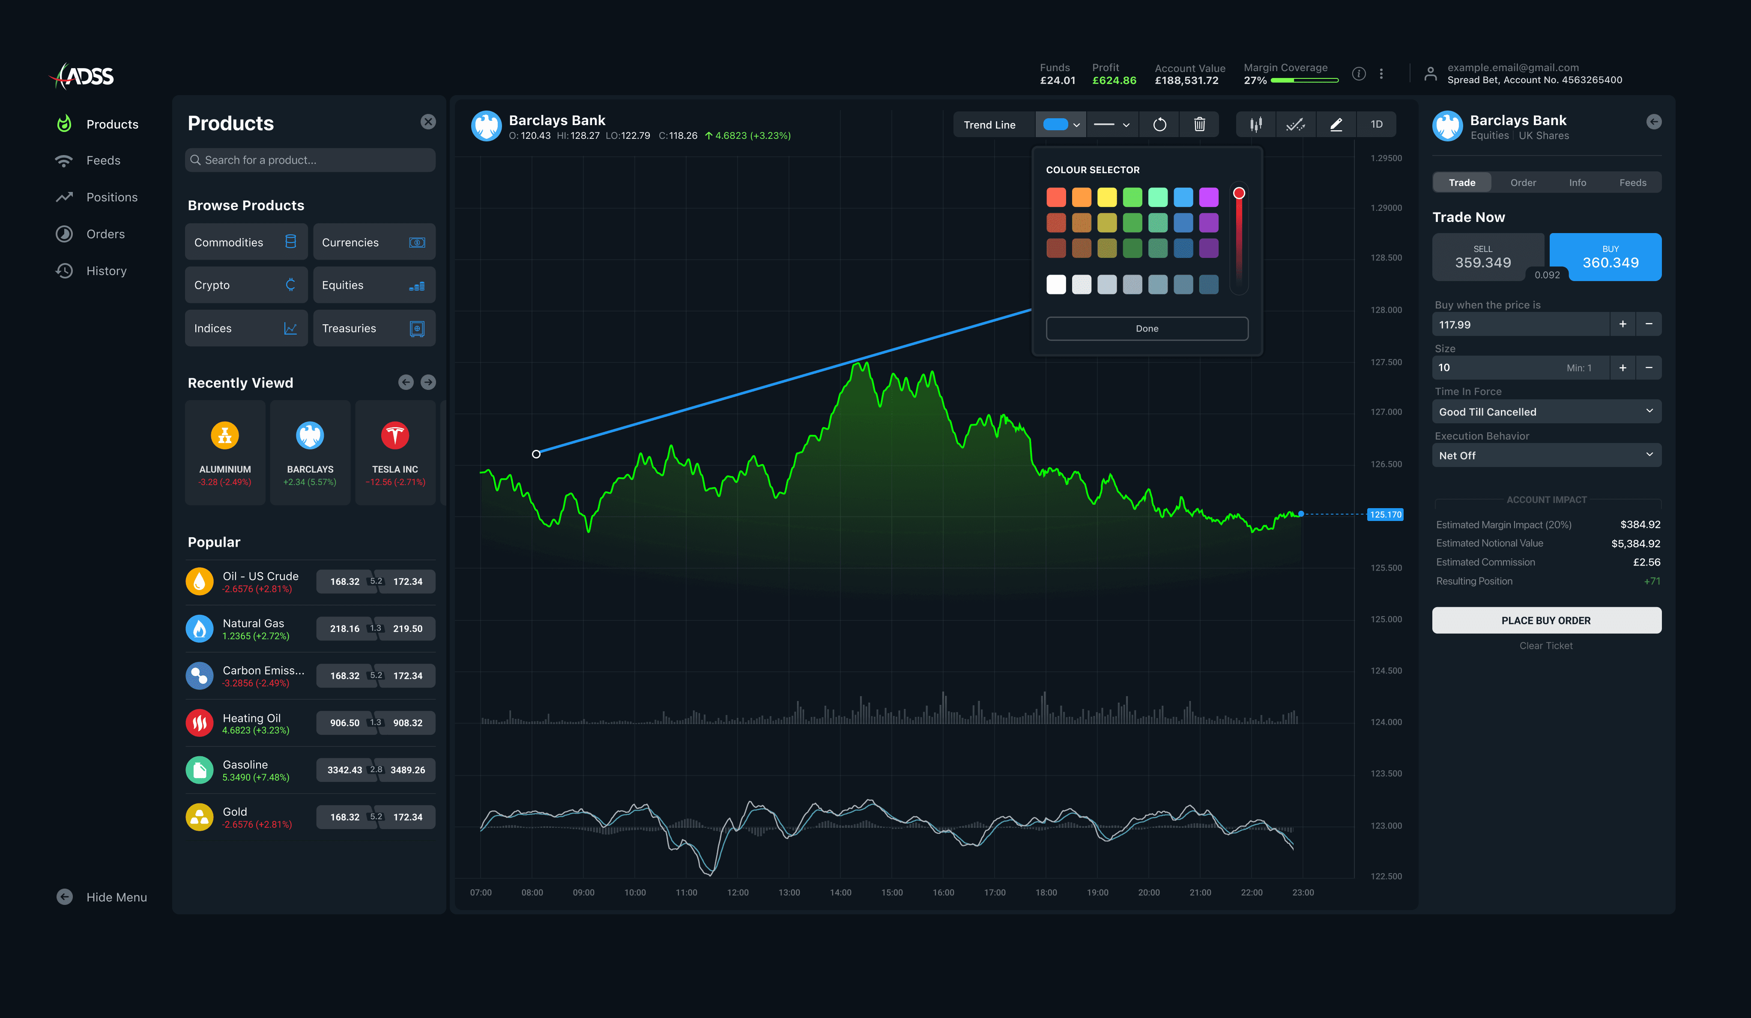Open the History sidebar icon
1751x1018 pixels.
pos(64,271)
